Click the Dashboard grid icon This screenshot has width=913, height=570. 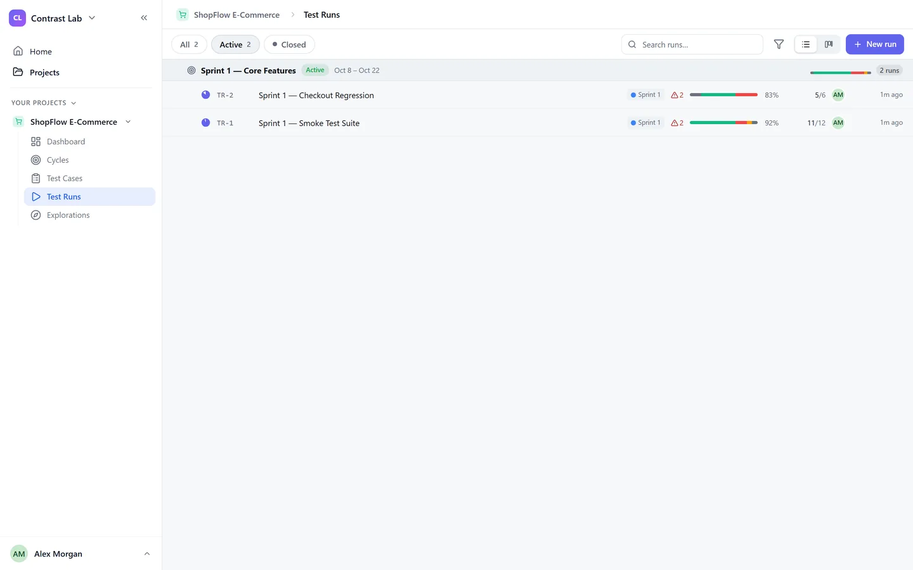click(x=36, y=141)
